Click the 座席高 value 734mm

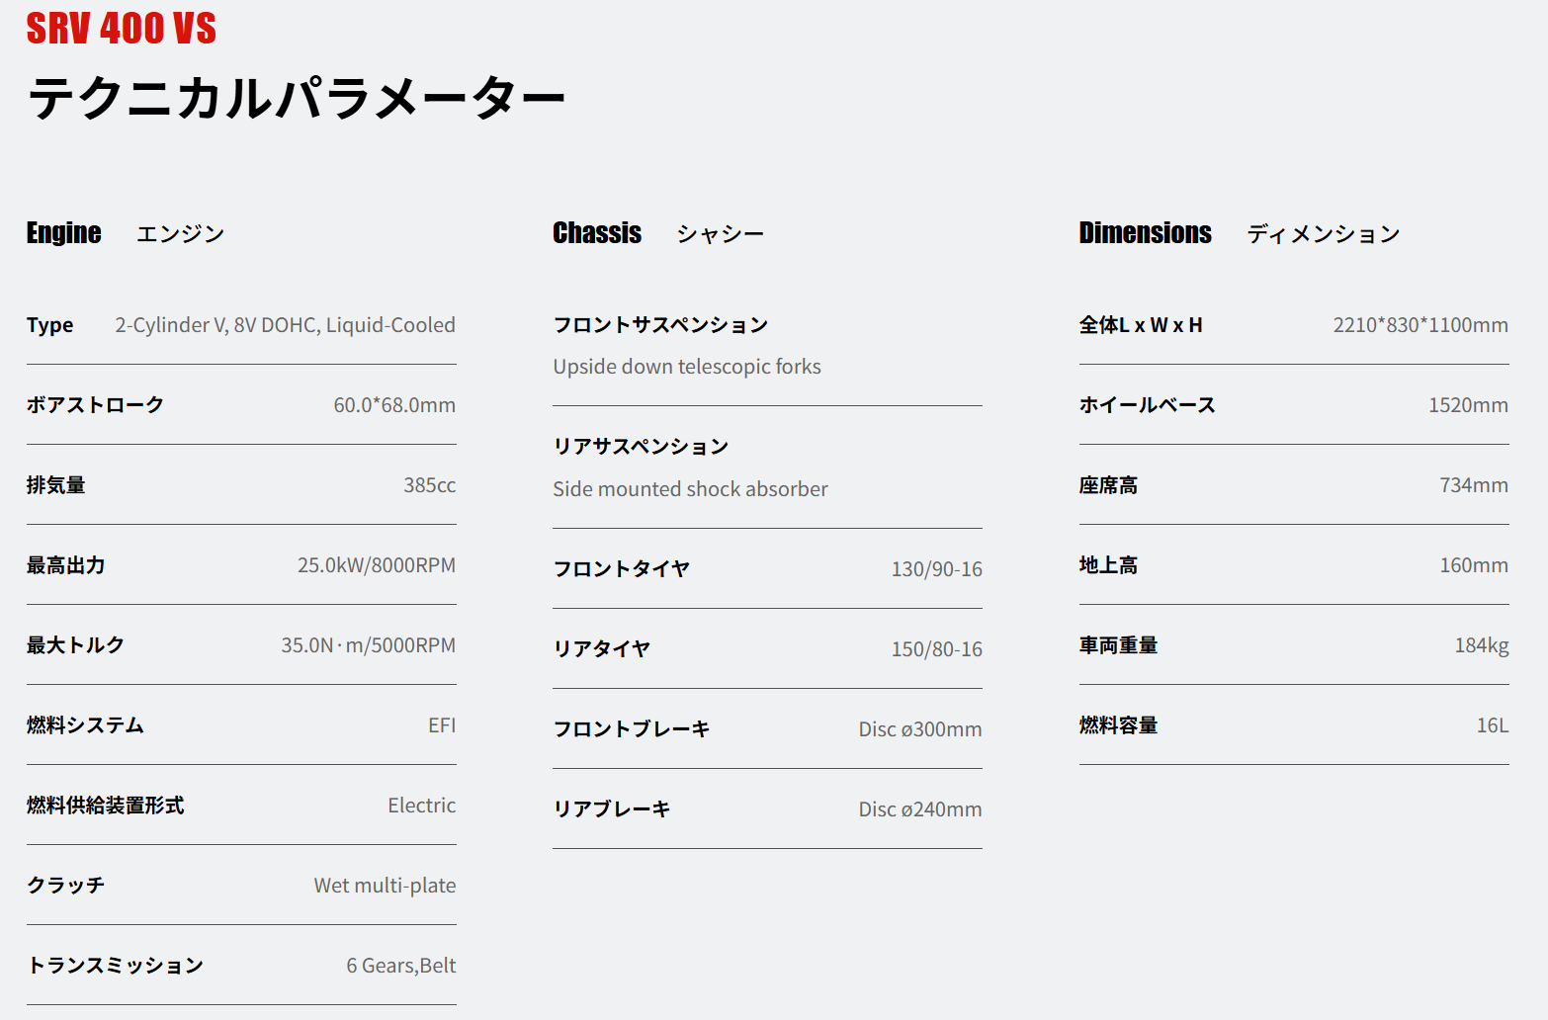point(1473,485)
